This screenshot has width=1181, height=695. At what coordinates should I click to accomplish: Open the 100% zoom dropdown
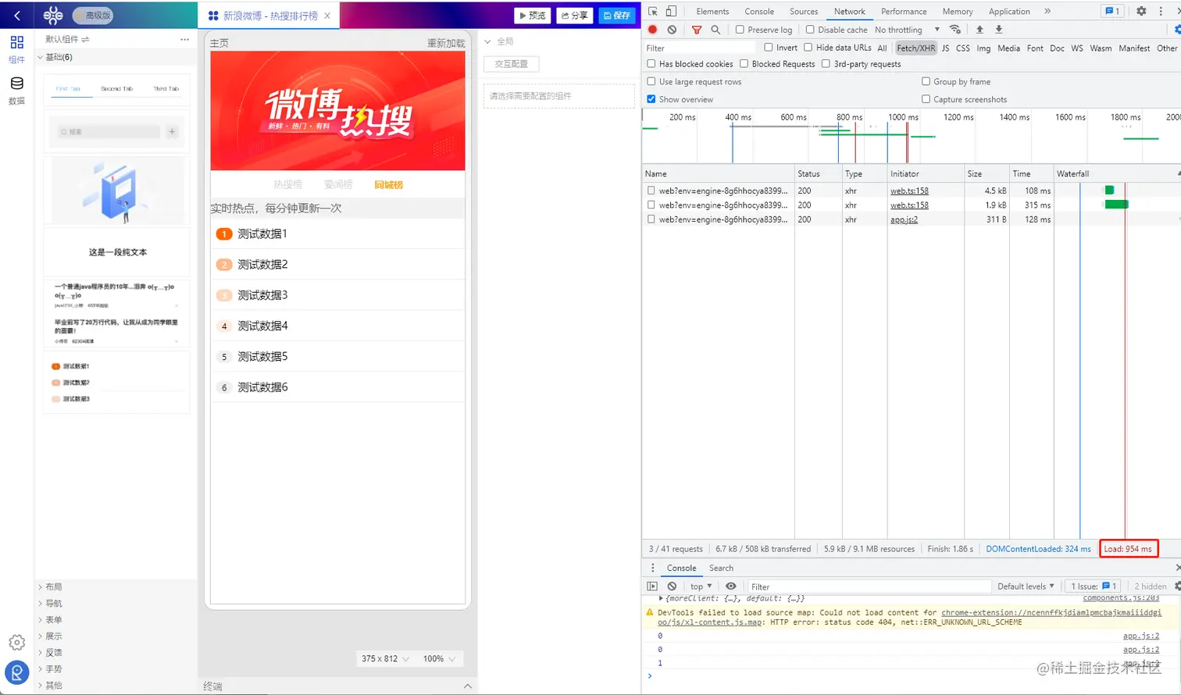pyautogui.click(x=439, y=658)
